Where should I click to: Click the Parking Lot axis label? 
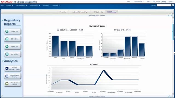[x=89, y=57]
